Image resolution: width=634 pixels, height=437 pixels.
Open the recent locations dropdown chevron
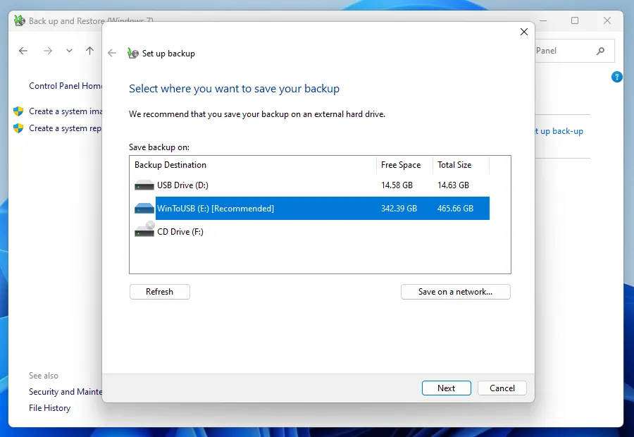(x=69, y=51)
